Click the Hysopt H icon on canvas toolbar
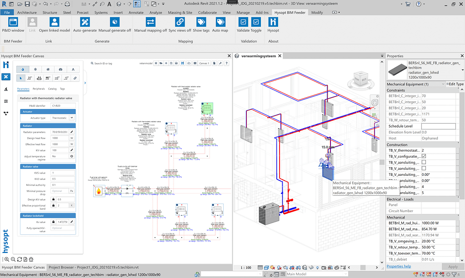The height and width of the screenshot is (278, 465). 182,63
